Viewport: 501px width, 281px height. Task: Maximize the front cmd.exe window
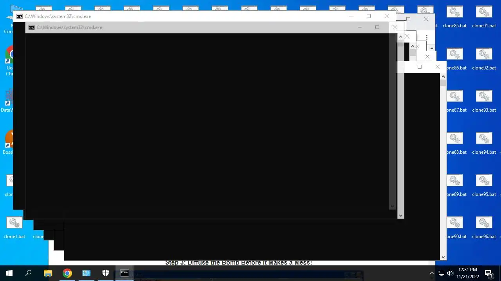(369, 16)
